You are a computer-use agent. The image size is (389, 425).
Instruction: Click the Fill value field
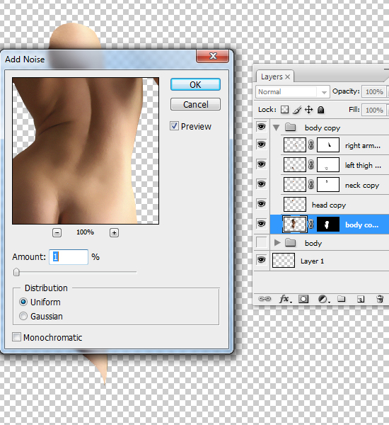(374, 110)
